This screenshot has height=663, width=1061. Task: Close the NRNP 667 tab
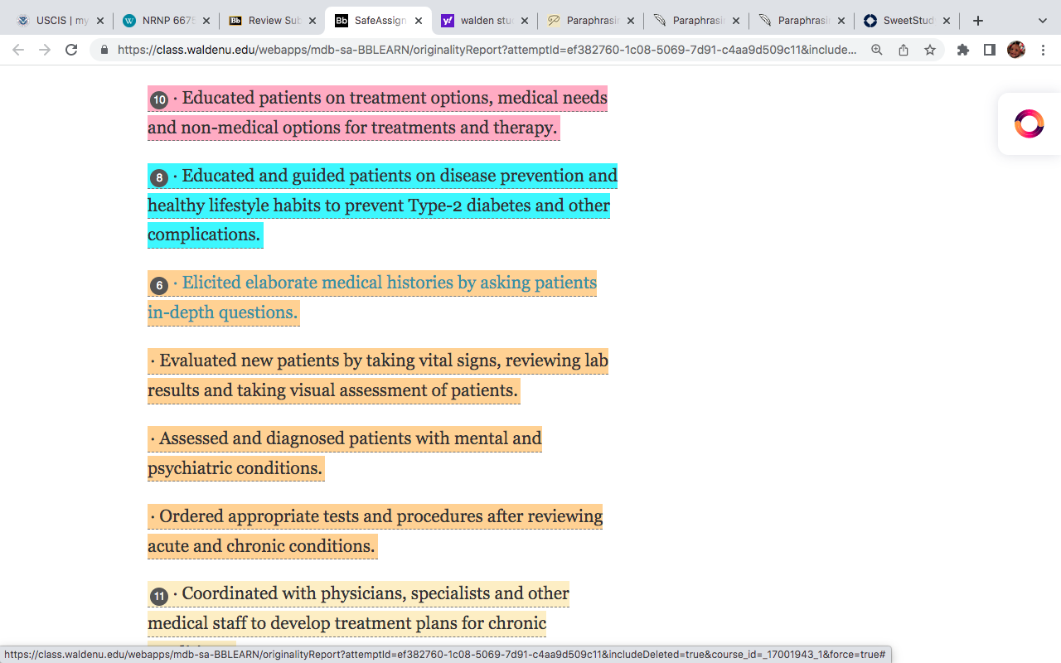tap(206, 21)
